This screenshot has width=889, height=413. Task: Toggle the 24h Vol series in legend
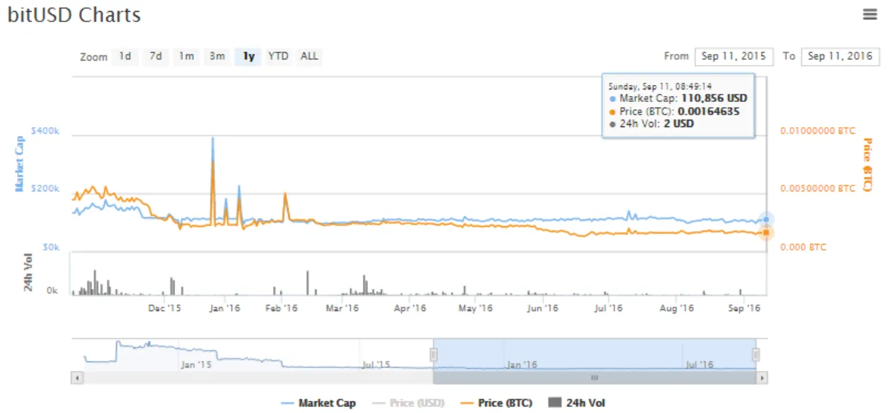(576, 403)
